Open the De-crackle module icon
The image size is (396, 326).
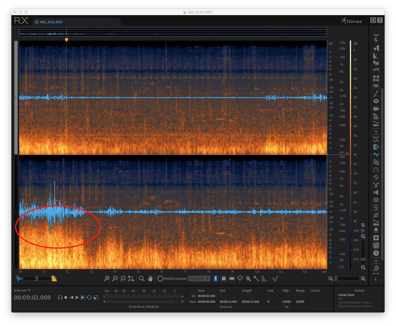(x=376, y=48)
